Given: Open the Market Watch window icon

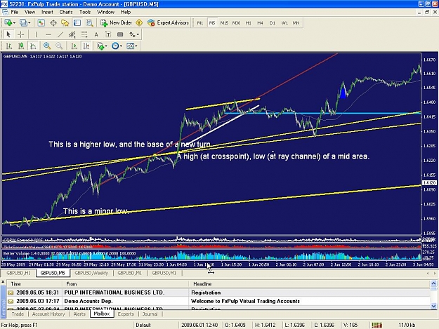Looking at the screenshot, I should coord(41,23).
